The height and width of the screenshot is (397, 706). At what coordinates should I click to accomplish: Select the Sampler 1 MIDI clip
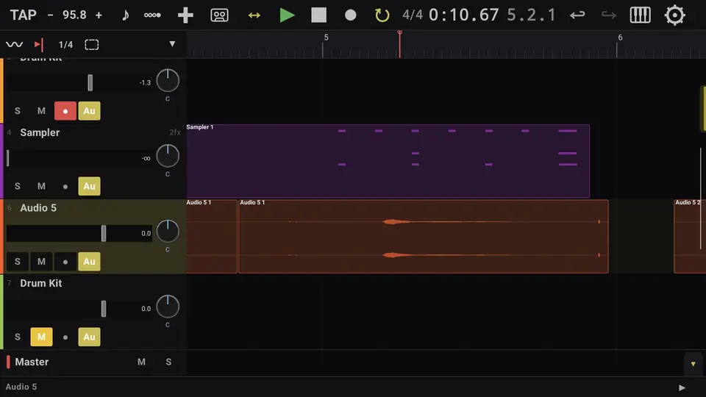click(388, 161)
